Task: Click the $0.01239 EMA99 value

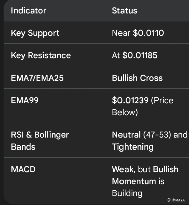Action: point(130,100)
